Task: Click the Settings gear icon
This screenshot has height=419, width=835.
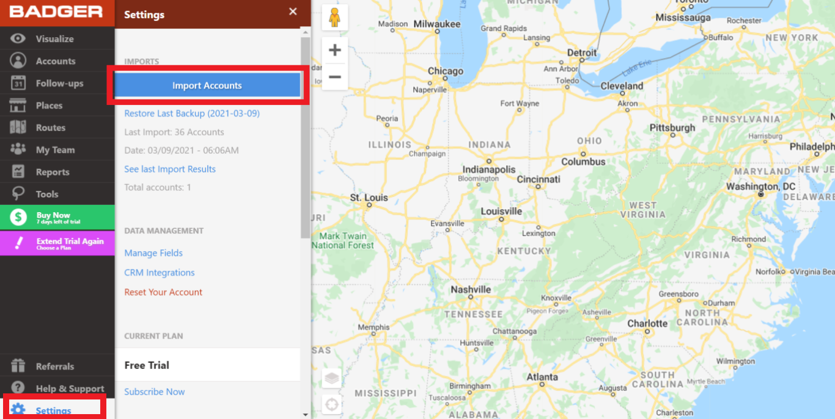Action: click(x=18, y=409)
